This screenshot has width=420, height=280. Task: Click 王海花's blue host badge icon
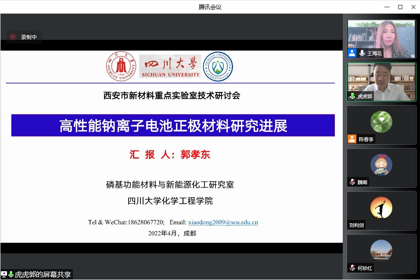352,53
